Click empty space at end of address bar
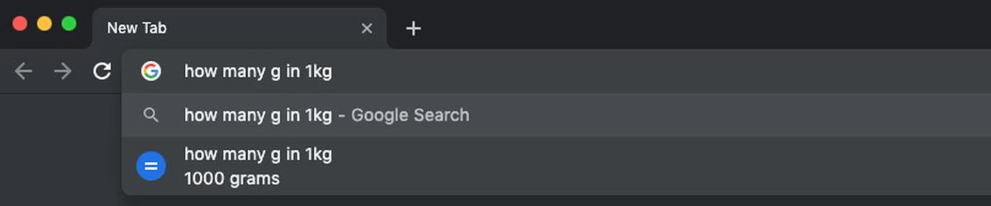 tap(774, 71)
